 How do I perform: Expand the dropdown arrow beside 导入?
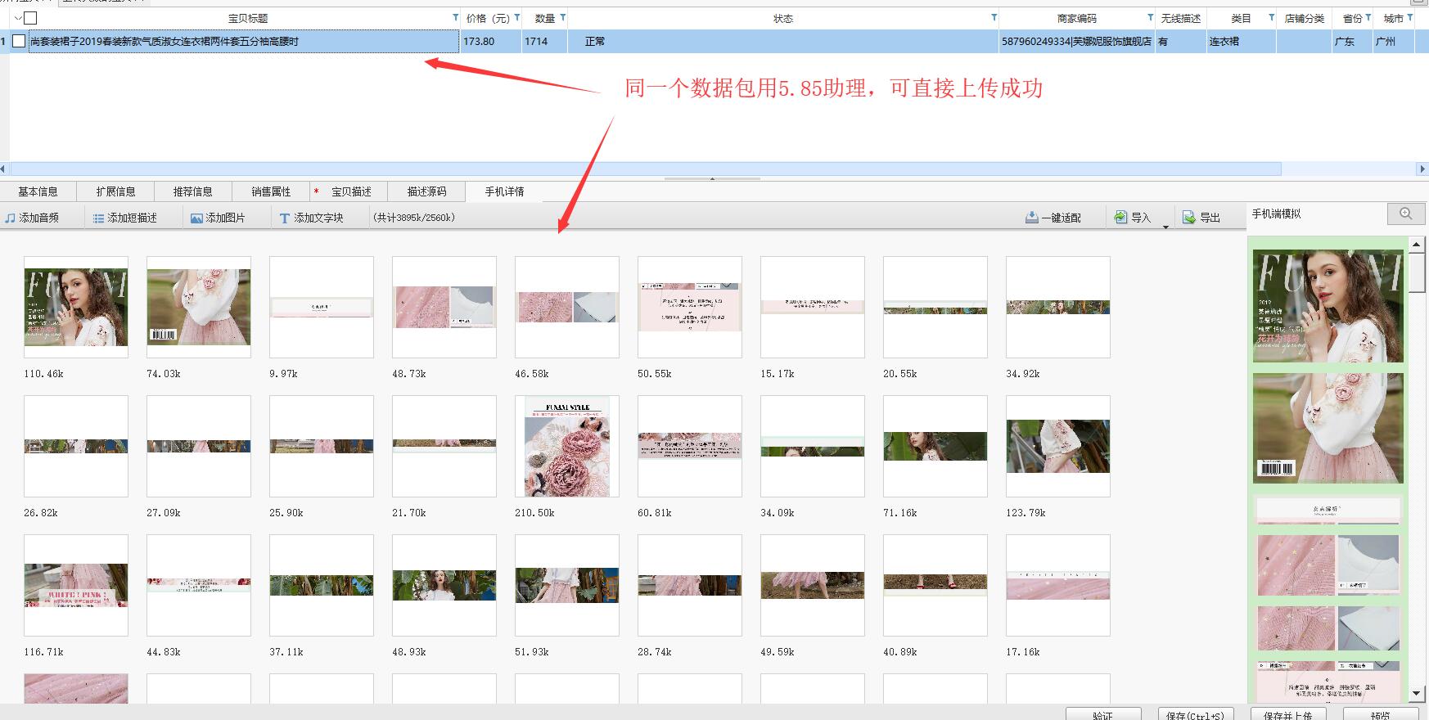1165,227
